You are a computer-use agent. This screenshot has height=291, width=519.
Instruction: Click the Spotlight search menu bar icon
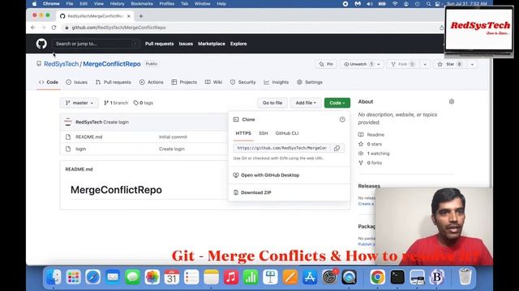pyautogui.click(x=428, y=3)
